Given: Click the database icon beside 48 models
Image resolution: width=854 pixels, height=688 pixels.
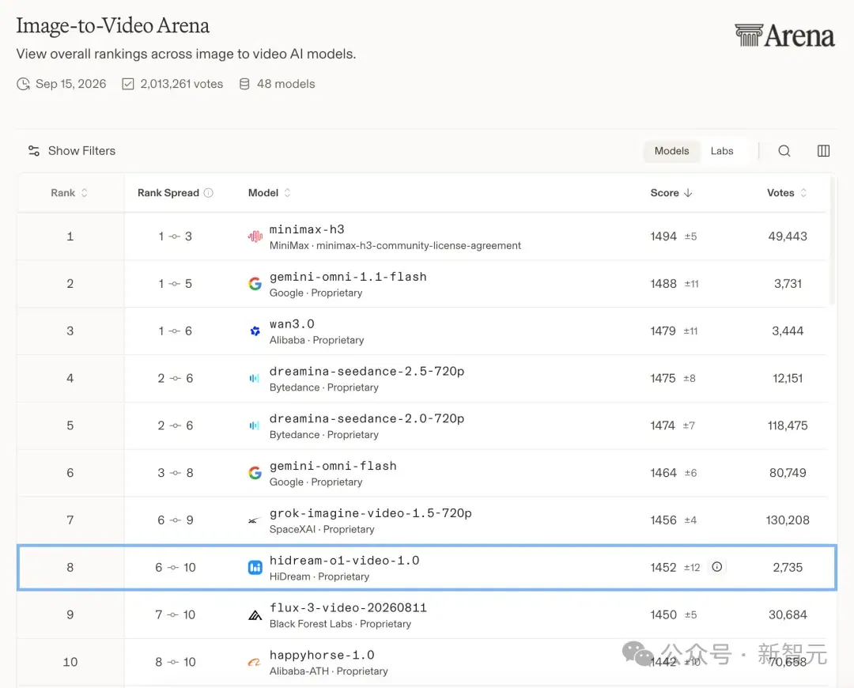Looking at the screenshot, I should tap(244, 84).
